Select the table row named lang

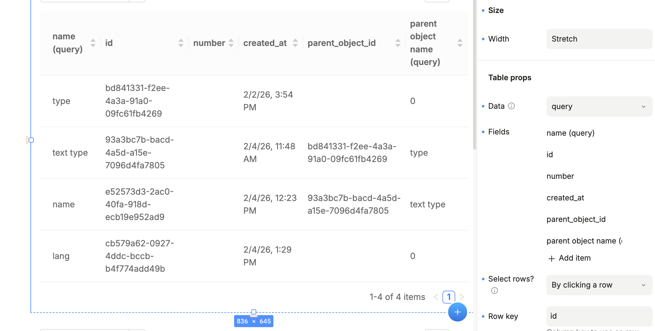click(x=61, y=256)
